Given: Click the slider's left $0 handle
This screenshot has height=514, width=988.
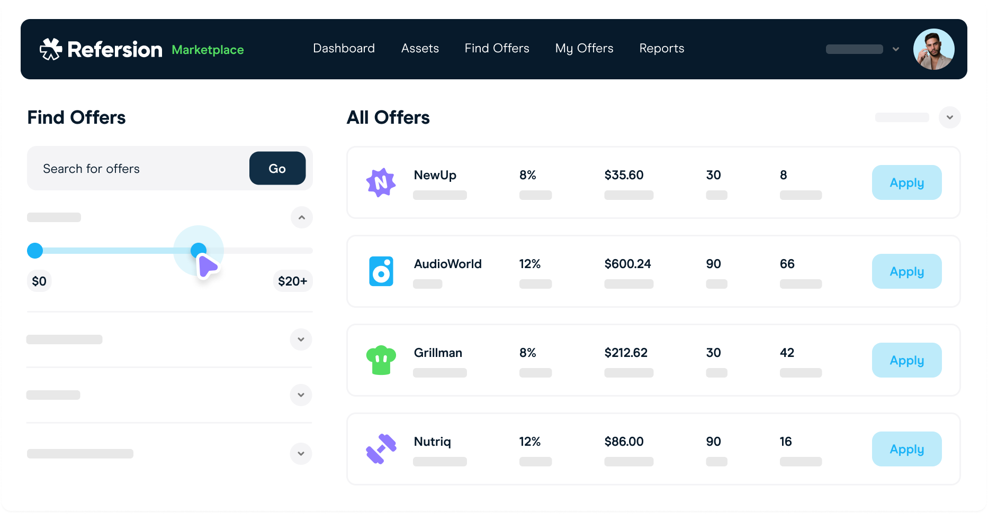Looking at the screenshot, I should 35,251.
